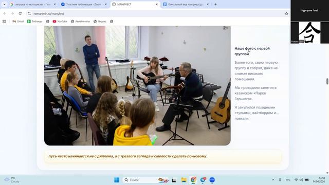Click the paragraph starting "Я закупился походными"

[x=257, y=113]
